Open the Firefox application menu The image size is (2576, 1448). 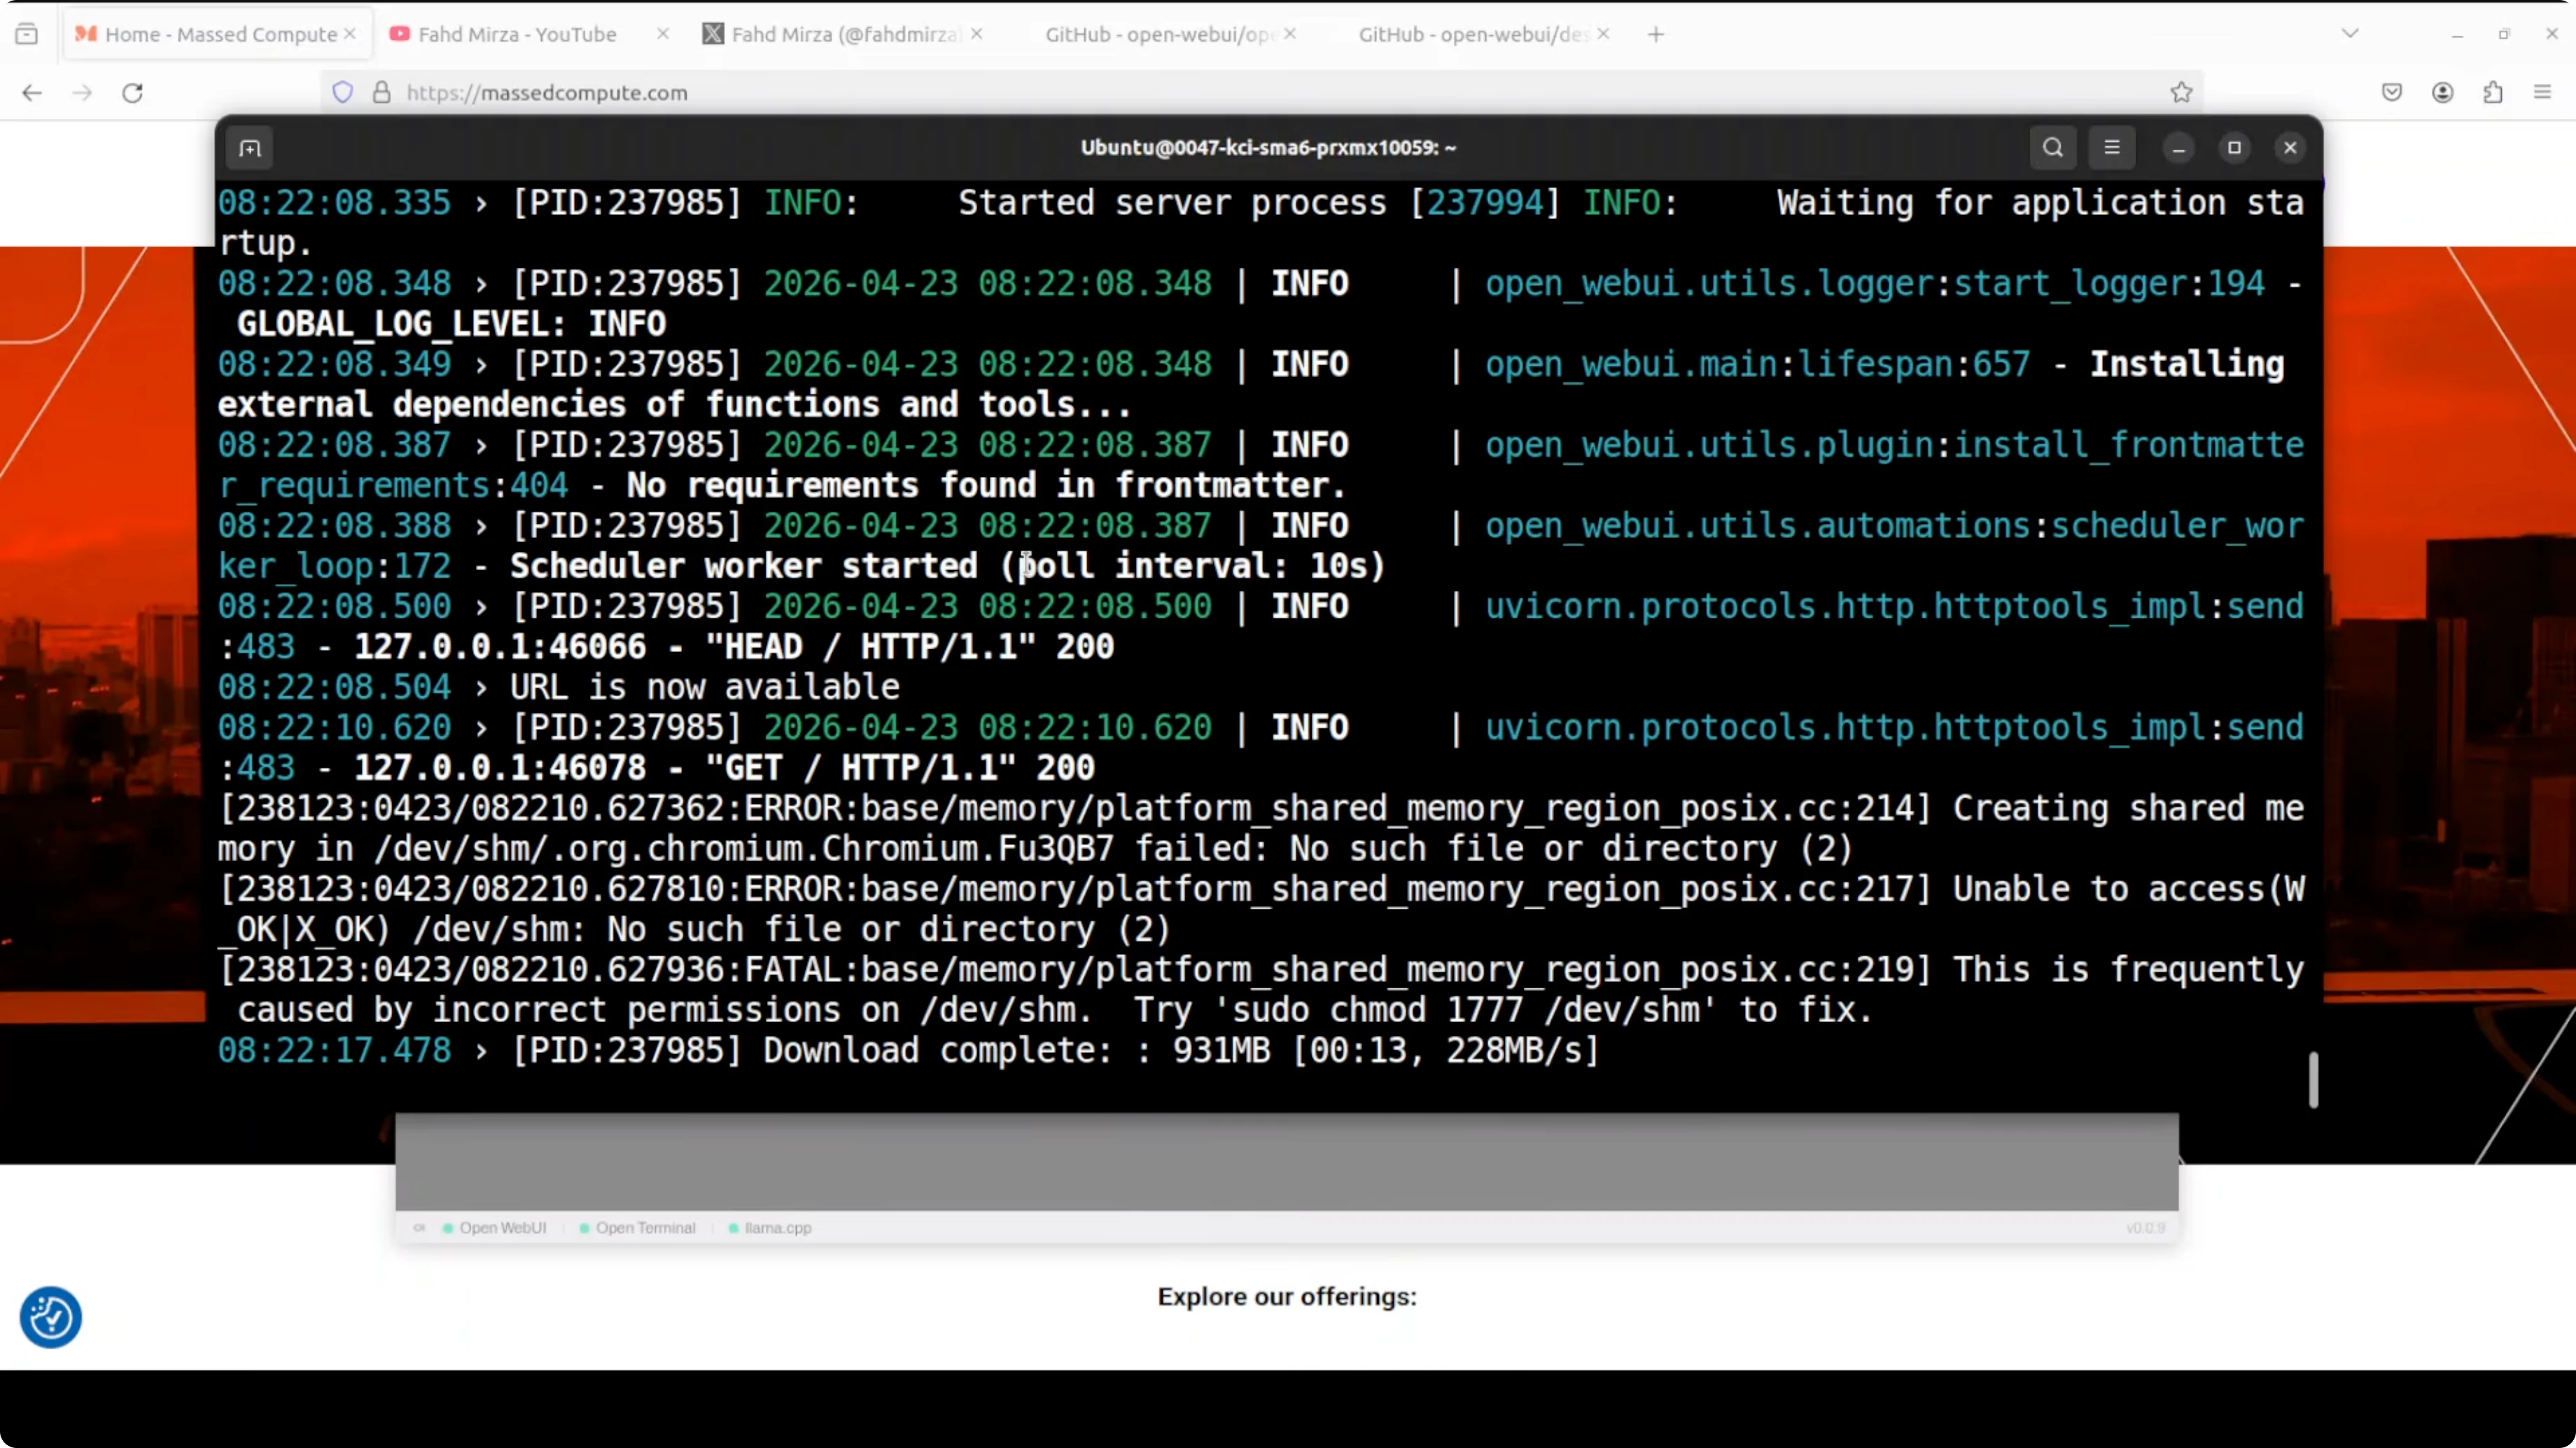coord(2542,93)
